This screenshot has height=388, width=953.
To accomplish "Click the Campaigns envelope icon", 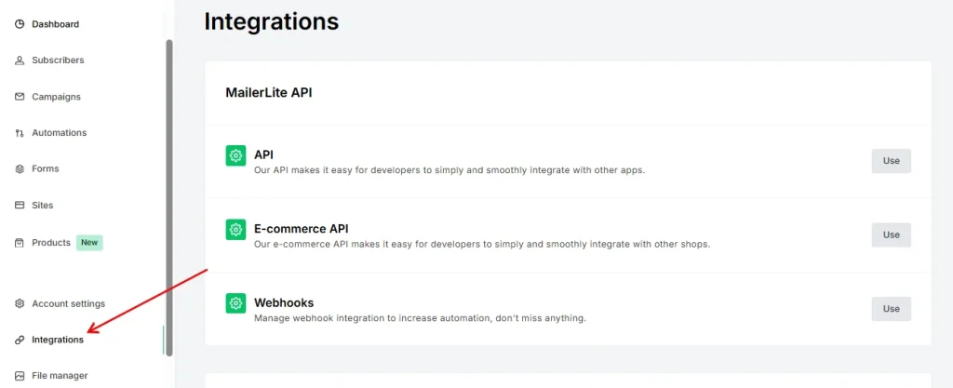I will [20, 97].
